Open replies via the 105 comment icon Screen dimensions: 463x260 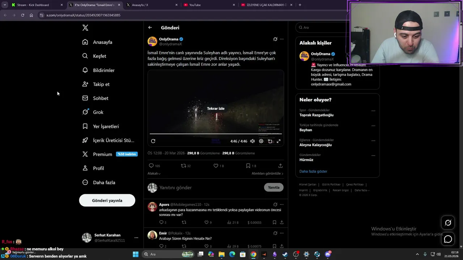pos(154,166)
